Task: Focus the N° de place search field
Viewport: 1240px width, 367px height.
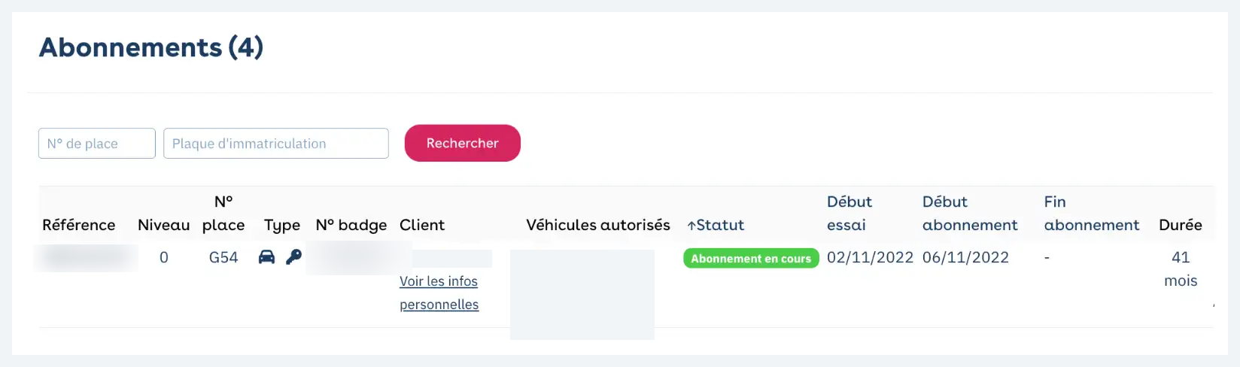Action: [97, 143]
